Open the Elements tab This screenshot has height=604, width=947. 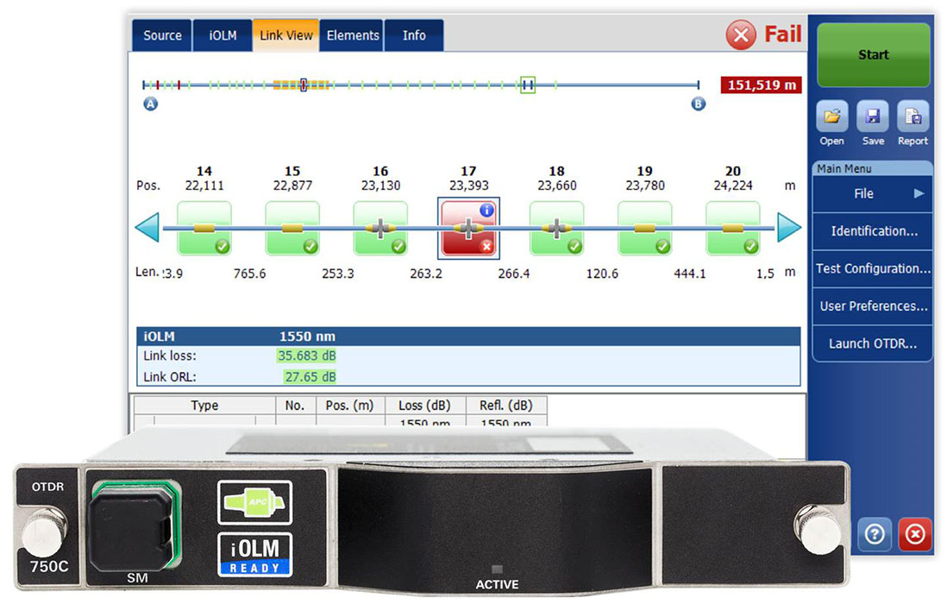click(352, 35)
